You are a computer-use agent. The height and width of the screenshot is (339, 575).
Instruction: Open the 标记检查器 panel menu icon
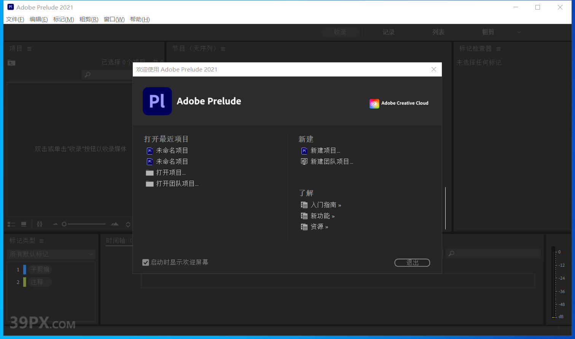(499, 49)
